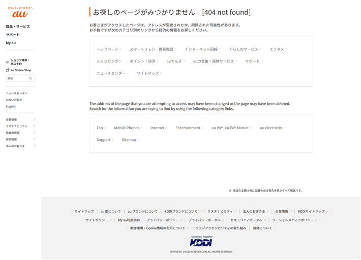Open お問い合わせ link in sidebar
This screenshot has height=260, width=361.
[x=14, y=100]
